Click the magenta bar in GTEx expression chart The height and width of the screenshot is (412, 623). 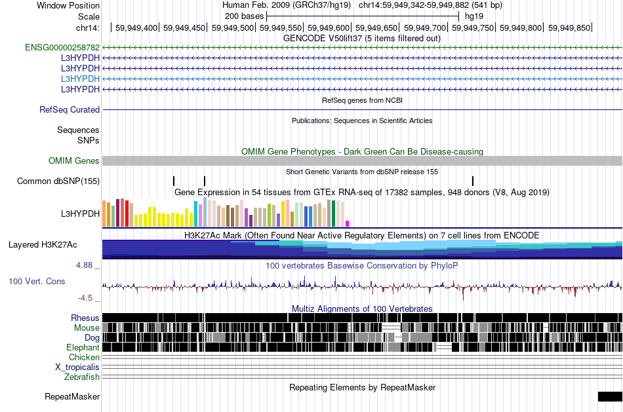(x=348, y=224)
